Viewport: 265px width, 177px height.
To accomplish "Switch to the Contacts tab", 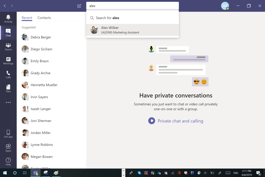I will (44, 18).
